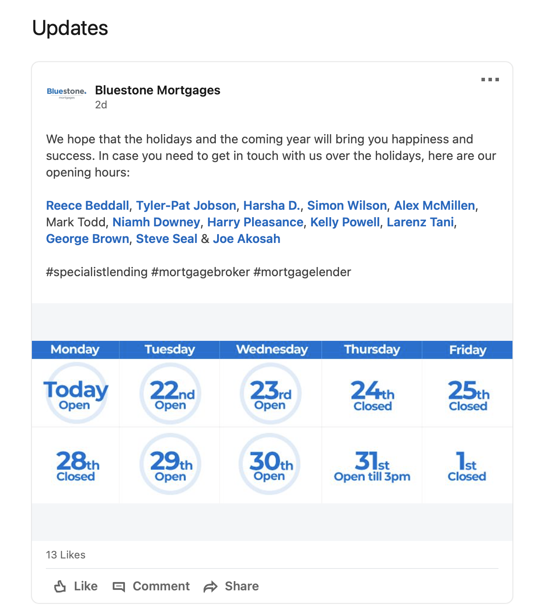
Task: Go to Alex McMillen's profile
Action: click(434, 205)
